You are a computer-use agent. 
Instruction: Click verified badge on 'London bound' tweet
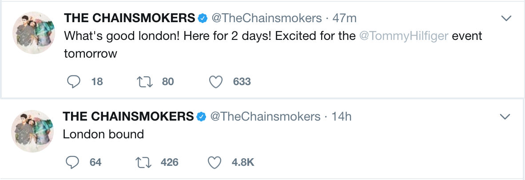(x=202, y=117)
